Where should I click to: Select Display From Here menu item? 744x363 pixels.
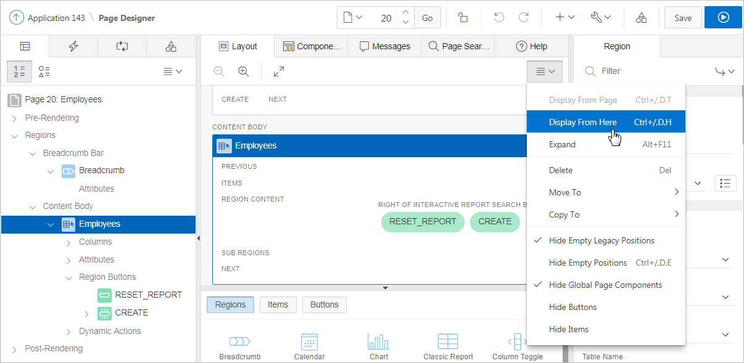[582, 122]
